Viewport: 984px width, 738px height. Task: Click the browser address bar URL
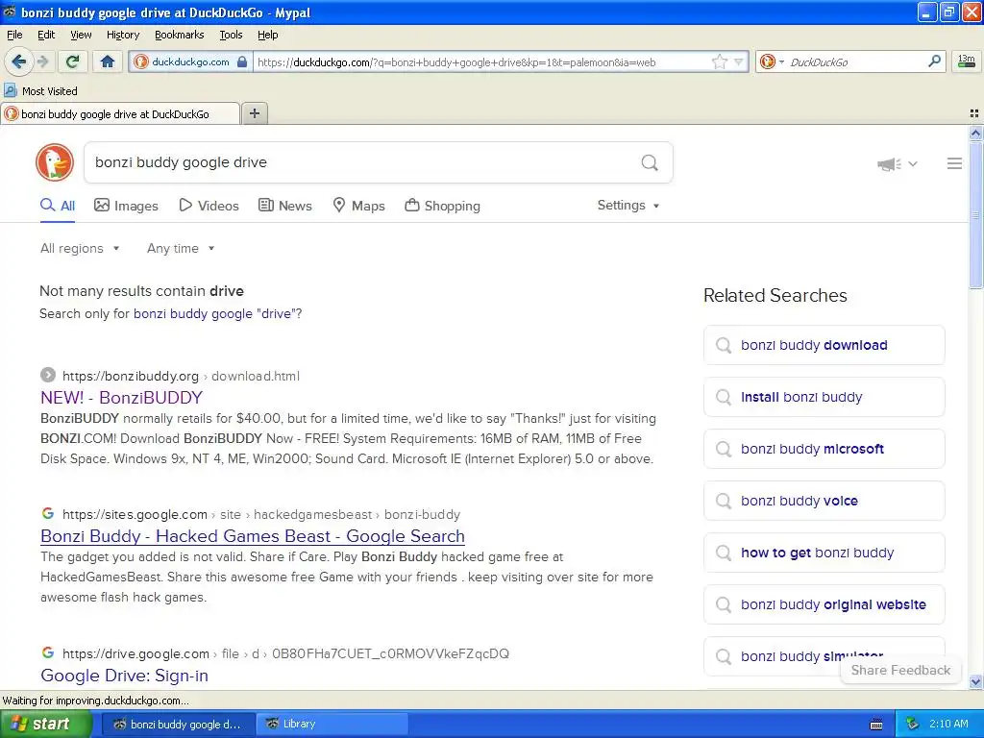click(456, 62)
